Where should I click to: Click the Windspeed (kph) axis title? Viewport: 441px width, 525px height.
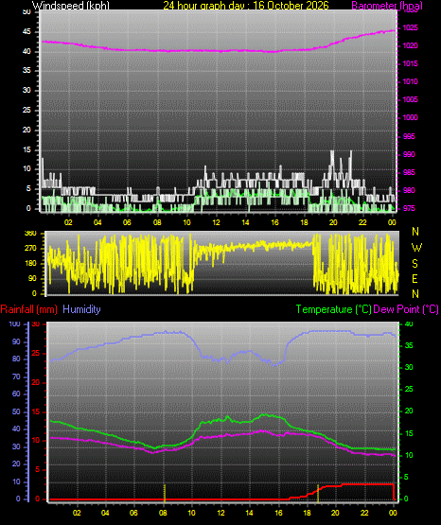[71, 6]
